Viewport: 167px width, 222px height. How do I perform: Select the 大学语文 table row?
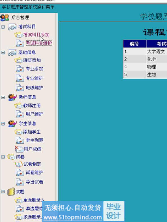pos(145,51)
